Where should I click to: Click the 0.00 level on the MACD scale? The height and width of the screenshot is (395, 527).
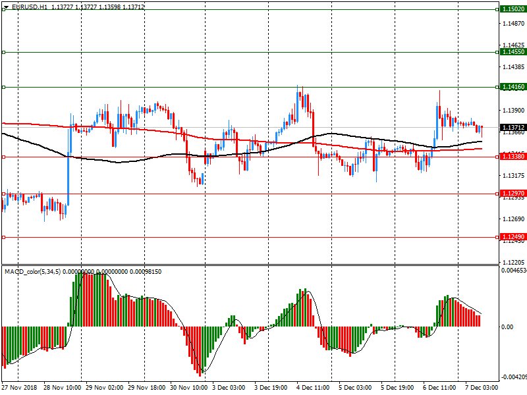point(507,327)
